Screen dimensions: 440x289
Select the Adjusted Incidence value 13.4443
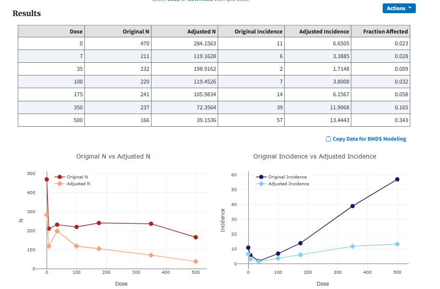pos(339,120)
